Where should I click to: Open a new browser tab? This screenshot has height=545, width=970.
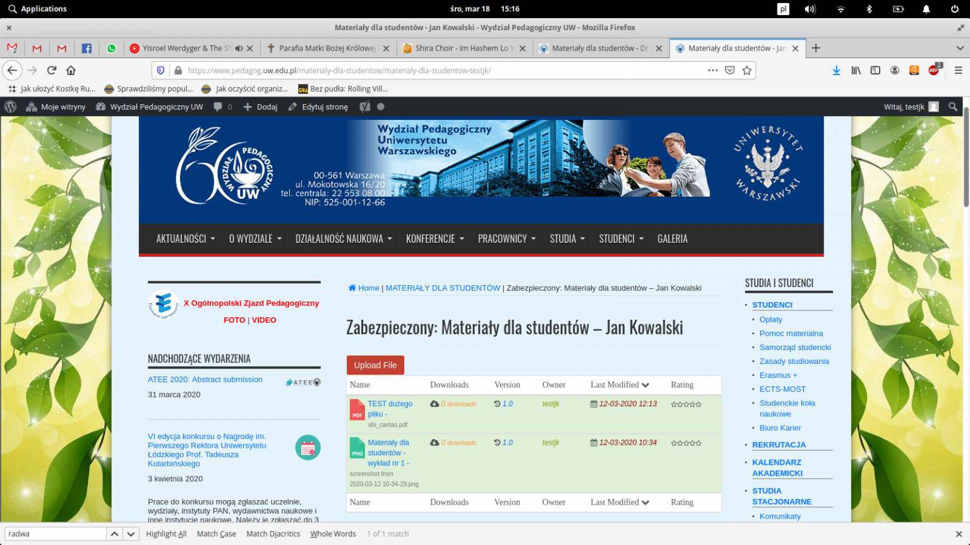816,48
